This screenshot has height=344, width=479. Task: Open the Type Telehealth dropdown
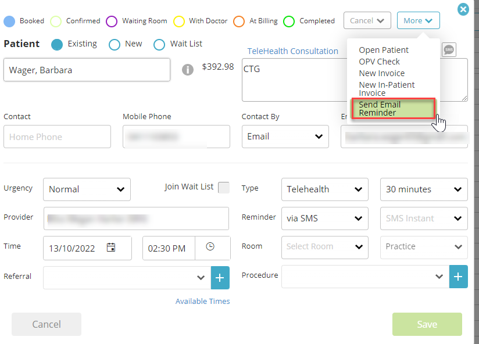point(325,189)
